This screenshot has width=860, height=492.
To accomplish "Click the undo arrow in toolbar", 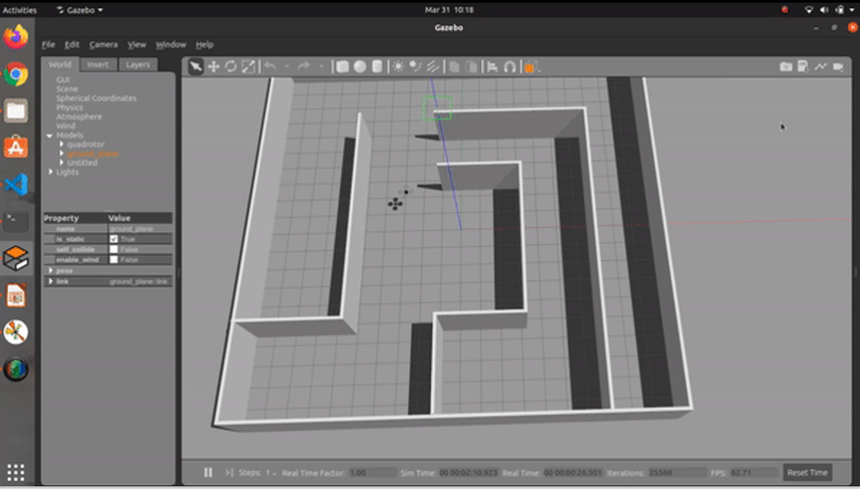I will [x=270, y=67].
